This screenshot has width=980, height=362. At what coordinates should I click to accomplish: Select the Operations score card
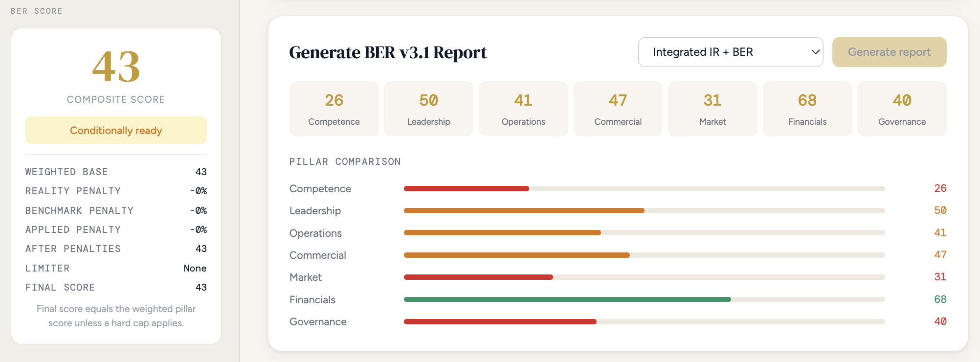523,109
